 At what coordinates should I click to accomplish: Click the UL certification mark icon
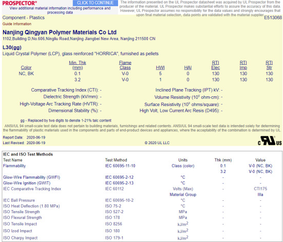270,141
